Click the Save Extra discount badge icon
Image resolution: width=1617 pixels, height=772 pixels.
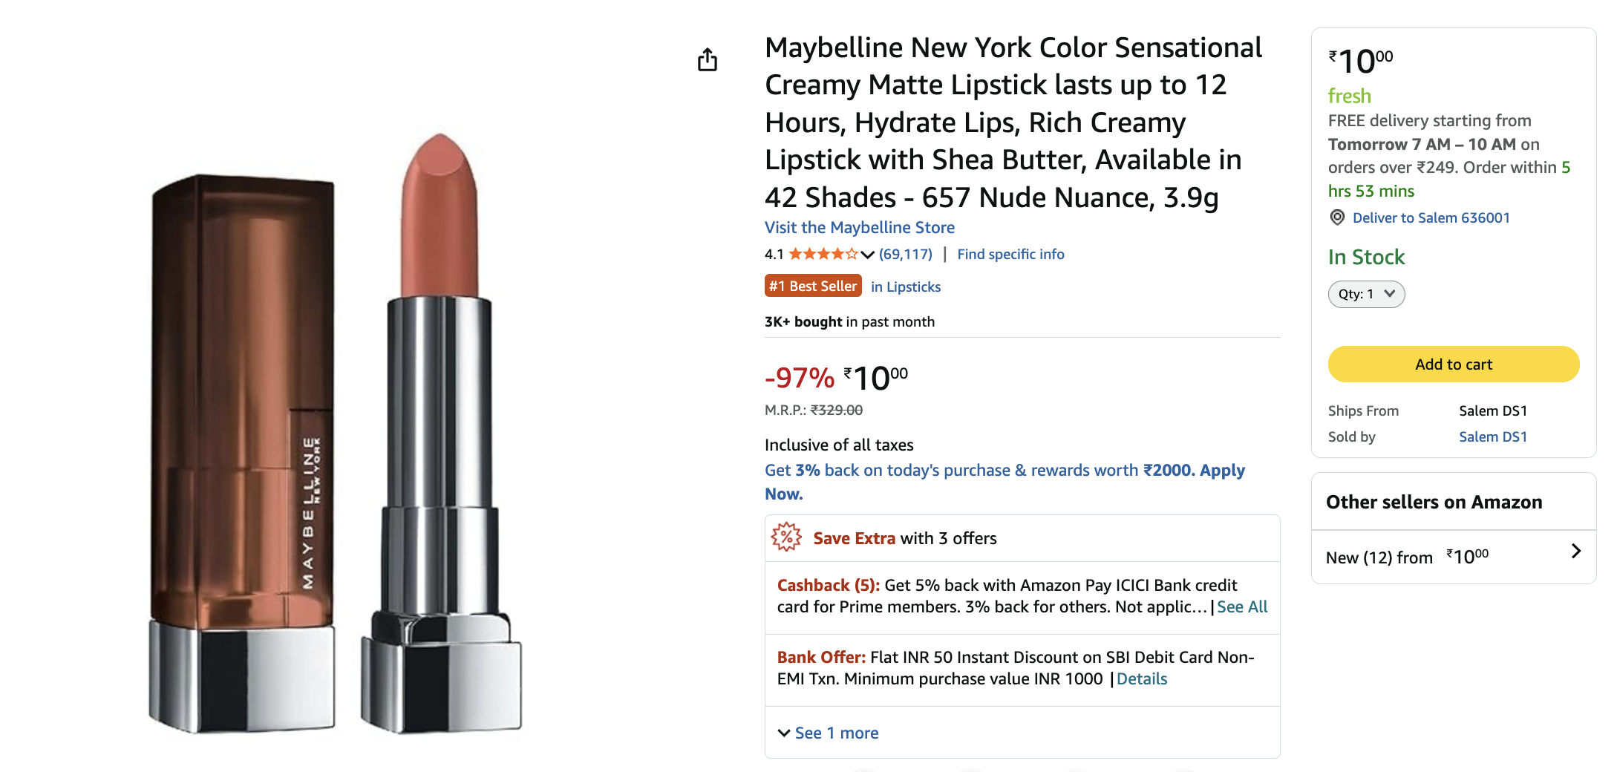[x=786, y=537]
